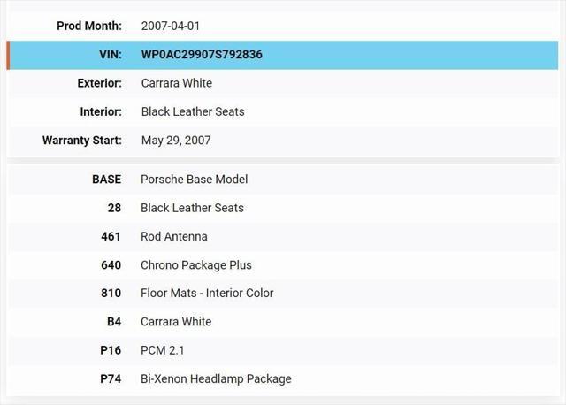This screenshot has width=566, height=405.
Task: Click option code 810
Action: point(111,293)
